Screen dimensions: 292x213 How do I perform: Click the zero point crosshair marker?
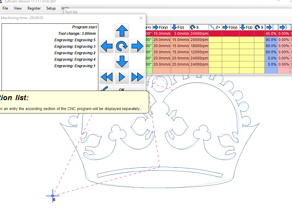coord(53,196)
